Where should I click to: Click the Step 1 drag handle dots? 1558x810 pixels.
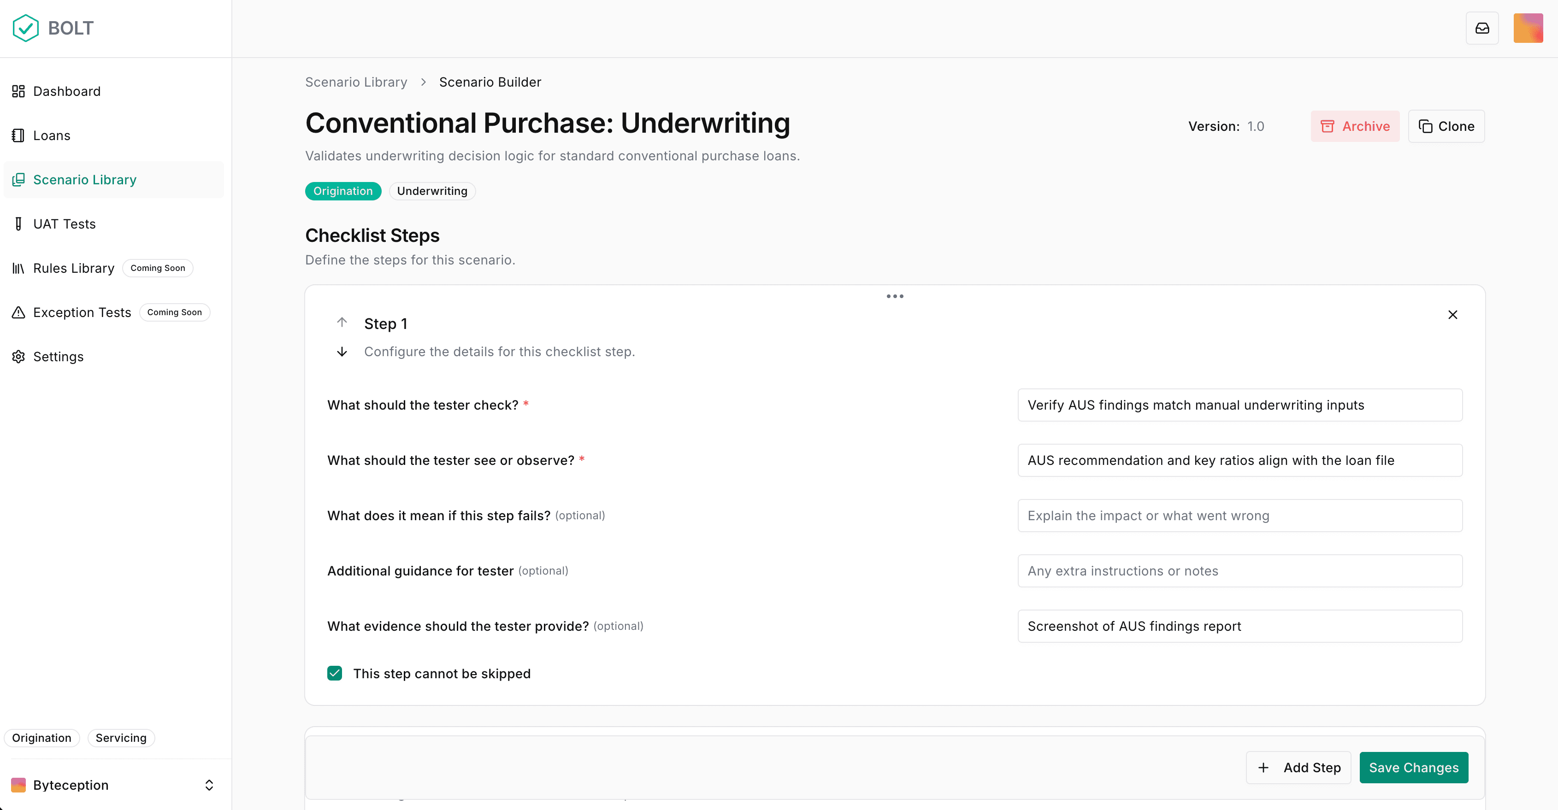pyautogui.click(x=895, y=296)
